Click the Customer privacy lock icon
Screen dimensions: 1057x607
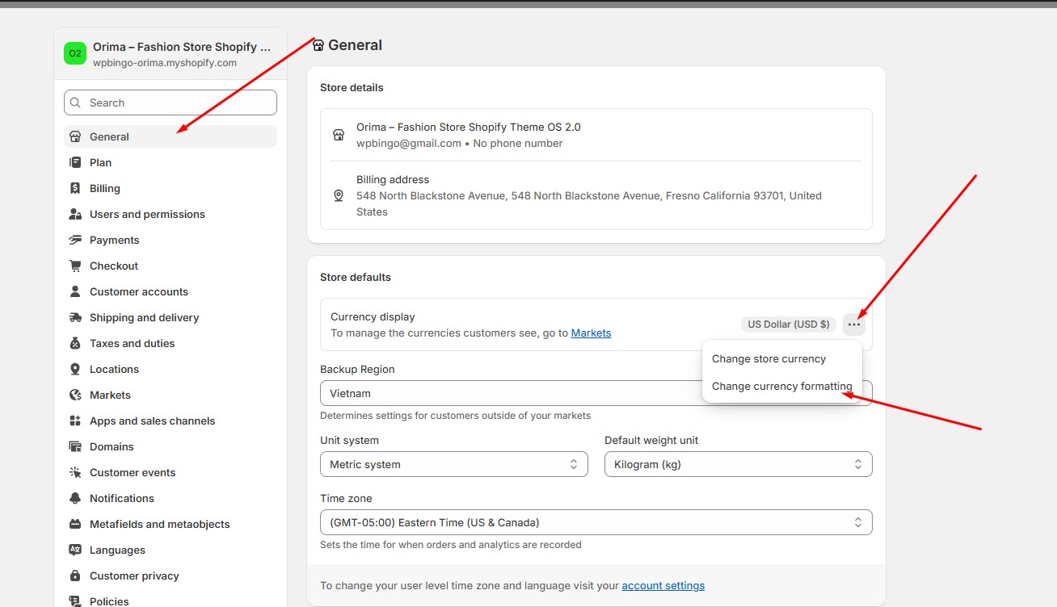(75, 576)
